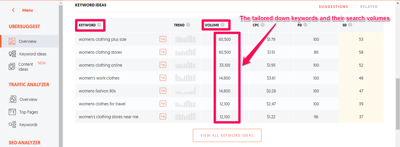Viewport: 400px width, 147px height.
Task: Click View All Keyword Ideas button
Action: [227, 136]
